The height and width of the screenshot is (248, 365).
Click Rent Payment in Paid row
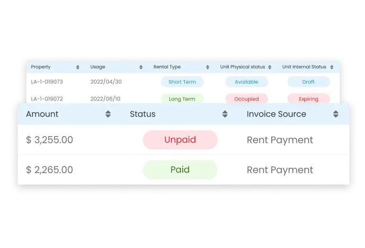pyautogui.click(x=280, y=170)
